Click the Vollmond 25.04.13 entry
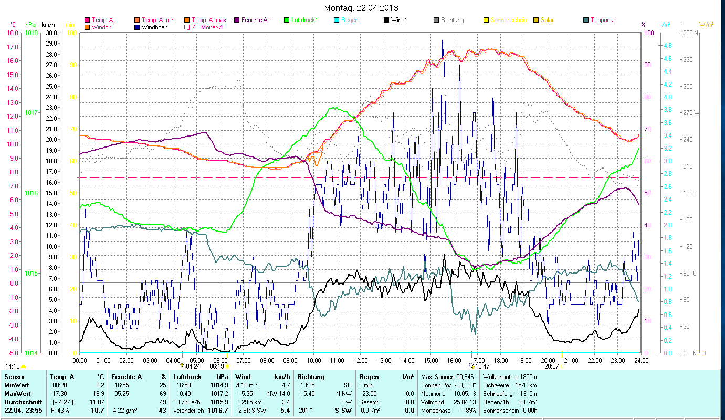Viewport: 725px width, 420px height. (x=448, y=402)
